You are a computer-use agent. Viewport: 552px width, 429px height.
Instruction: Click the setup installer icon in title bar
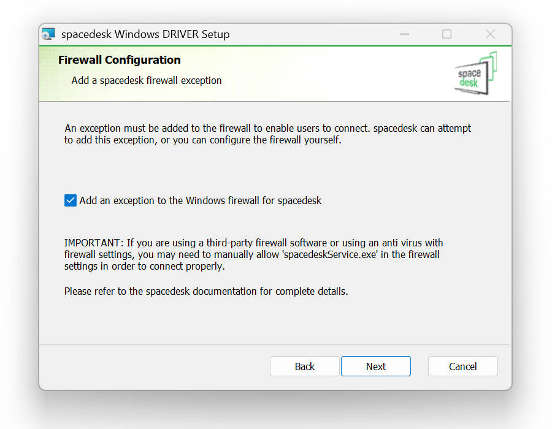(48, 34)
